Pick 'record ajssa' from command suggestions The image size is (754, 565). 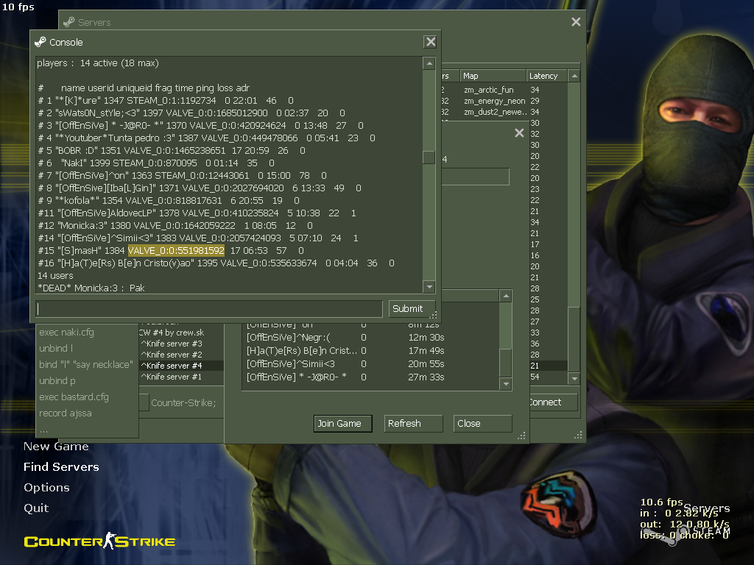(65, 413)
